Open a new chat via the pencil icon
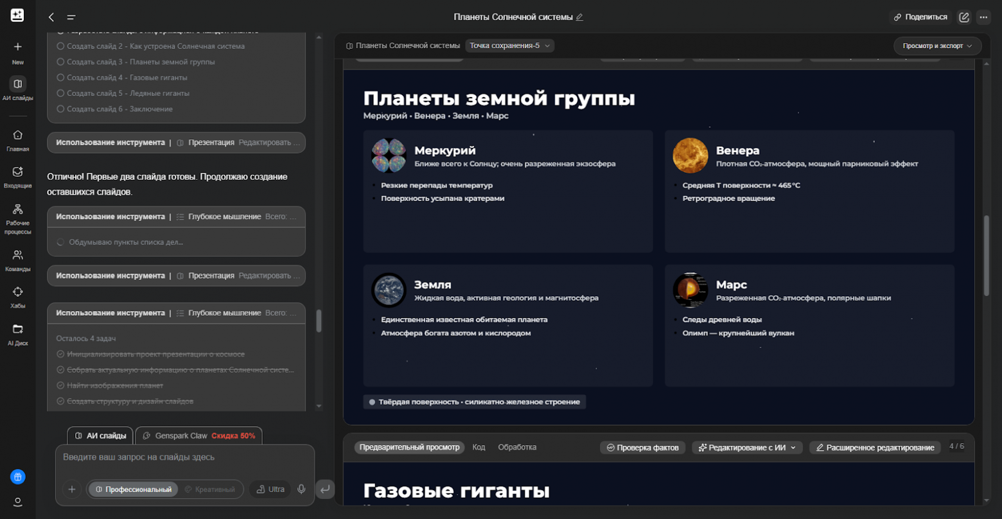1002x519 pixels. [963, 17]
